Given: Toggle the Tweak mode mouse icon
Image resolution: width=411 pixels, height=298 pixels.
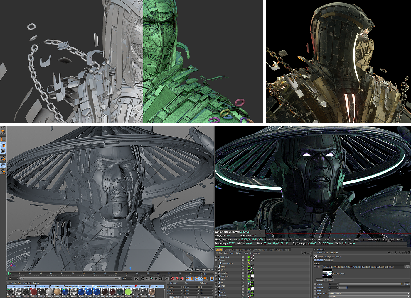Looking at the screenshot, I should pos(3,145).
